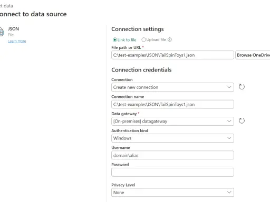Click the JSON file connector icon
The image size is (270, 202).
[2, 32]
